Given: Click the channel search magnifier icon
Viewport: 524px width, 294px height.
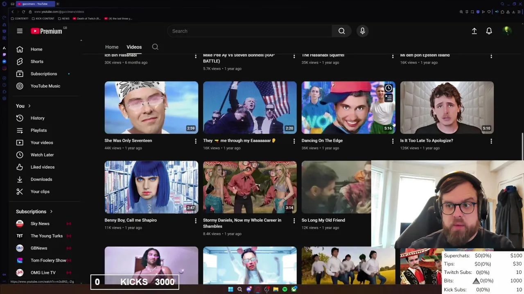Looking at the screenshot, I should click(x=155, y=47).
